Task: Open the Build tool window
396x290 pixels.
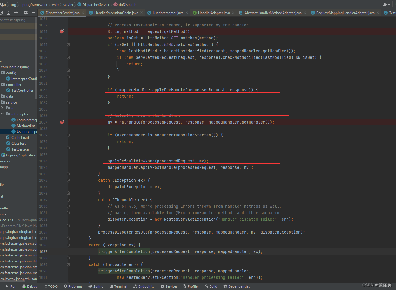Action: pyautogui.click(x=211, y=286)
